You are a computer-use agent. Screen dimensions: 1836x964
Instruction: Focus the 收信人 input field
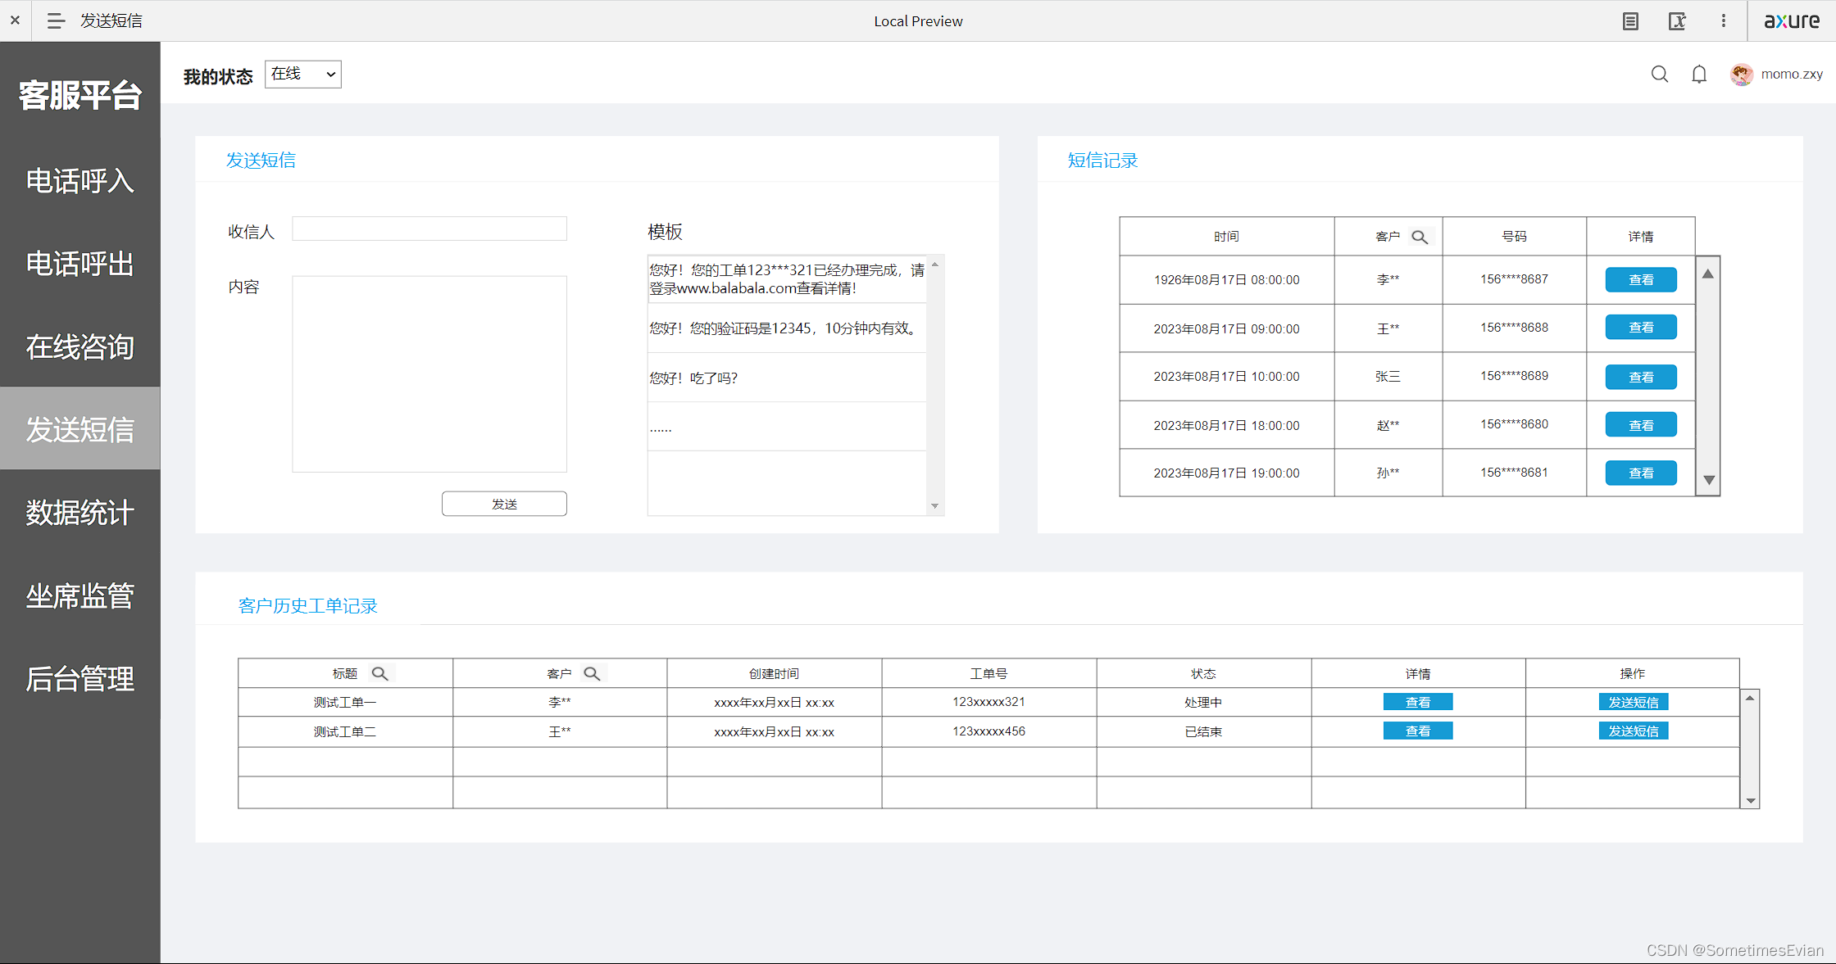tap(429, 229)
